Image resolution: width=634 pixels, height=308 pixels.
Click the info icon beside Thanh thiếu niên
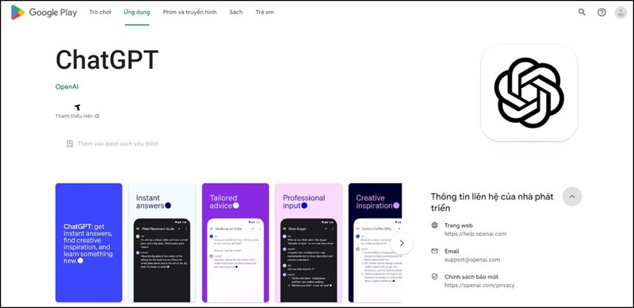point(97,116)
